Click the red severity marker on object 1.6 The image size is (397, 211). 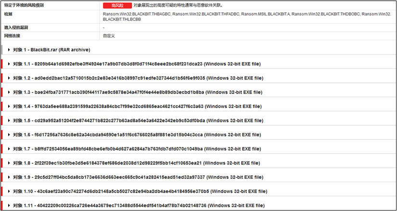(2, 135)
